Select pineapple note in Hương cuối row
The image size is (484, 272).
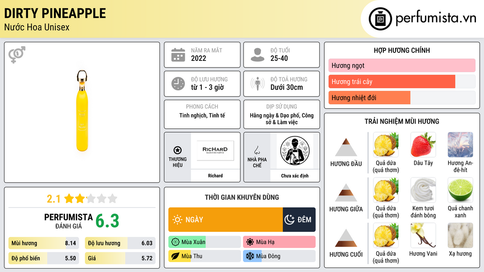pos(386,235)
